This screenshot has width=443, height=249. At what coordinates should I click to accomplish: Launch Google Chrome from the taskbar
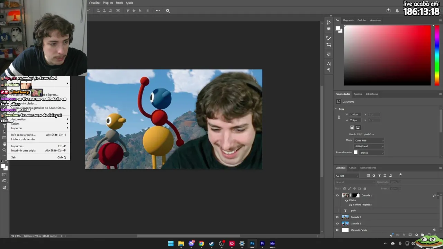pyautogui.click(x=201, y=243)
